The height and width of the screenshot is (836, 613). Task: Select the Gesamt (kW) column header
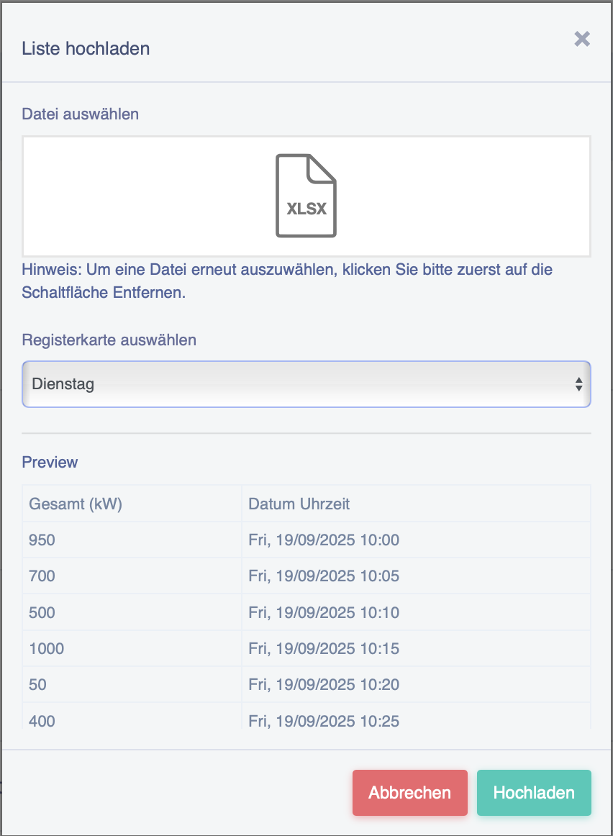click(x=132, y=504)
